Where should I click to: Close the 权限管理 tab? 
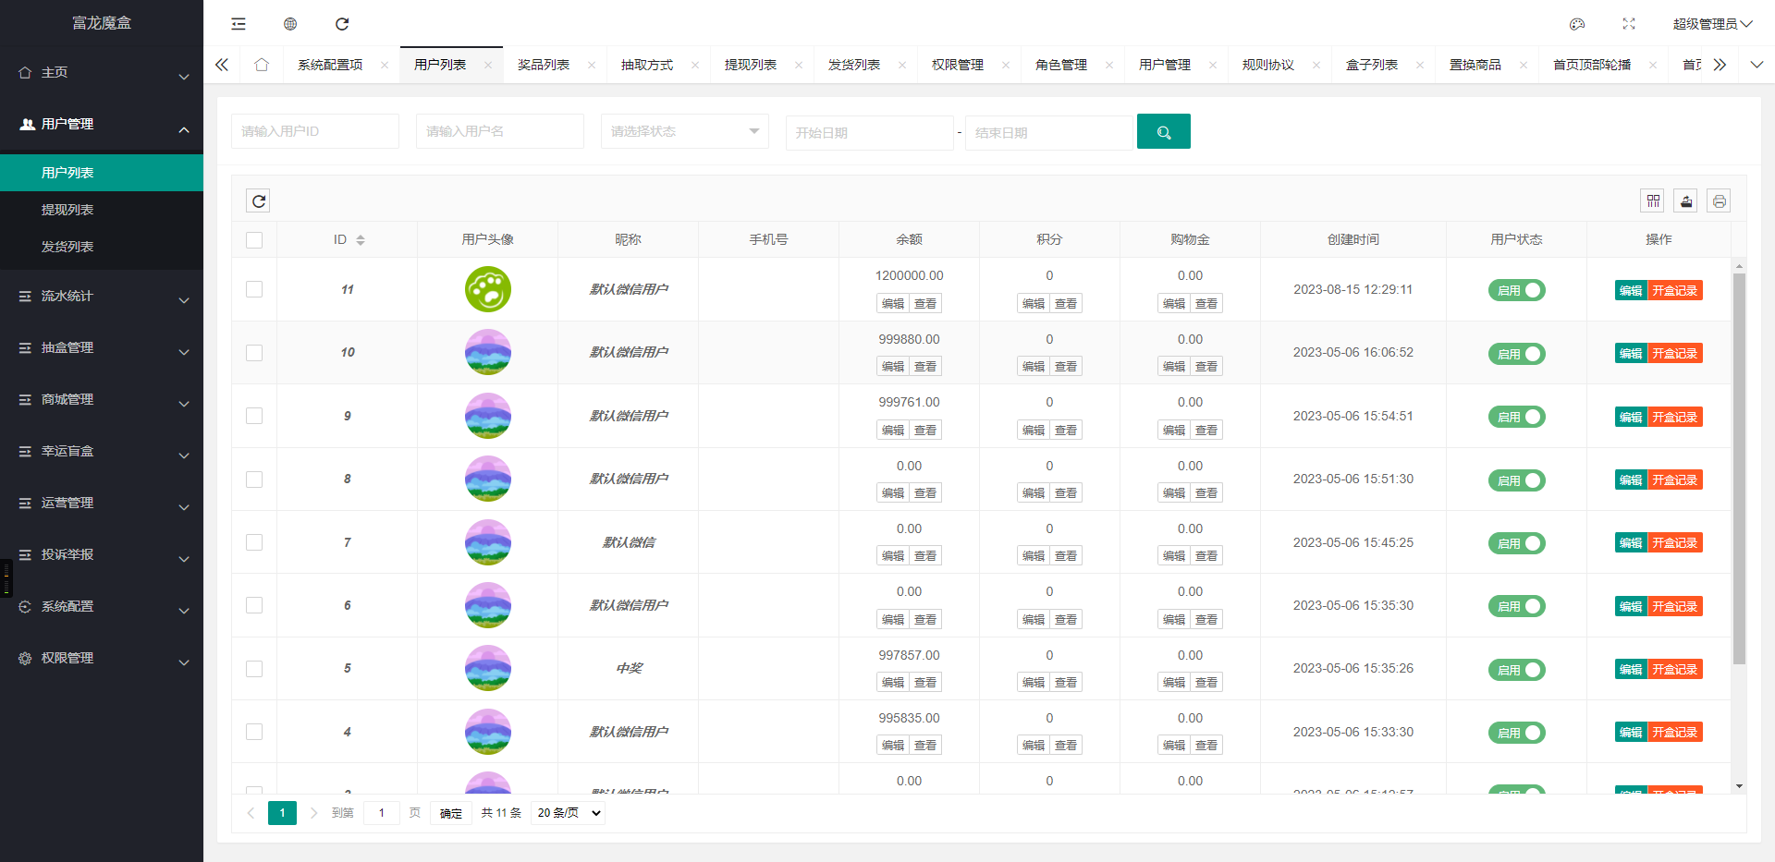(x=1006, y=65)
